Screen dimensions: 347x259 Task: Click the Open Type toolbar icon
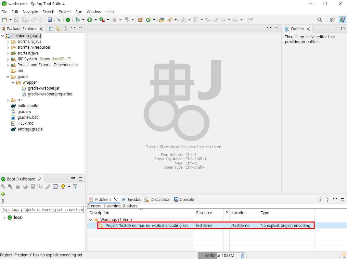pyautogui.click(x=162, y=20)
